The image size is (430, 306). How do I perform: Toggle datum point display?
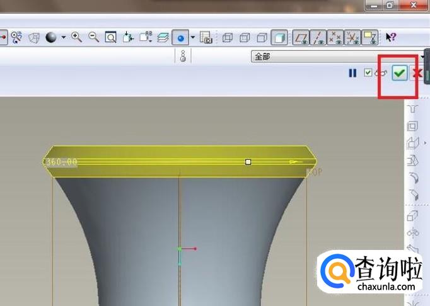click(x=335, y=37)
